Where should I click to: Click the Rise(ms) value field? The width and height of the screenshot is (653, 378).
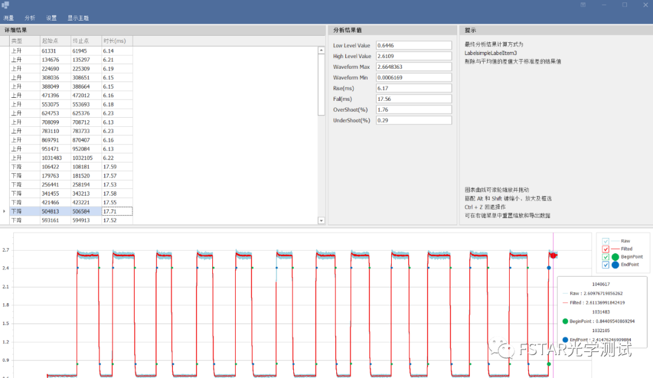[x=414, y=88]
